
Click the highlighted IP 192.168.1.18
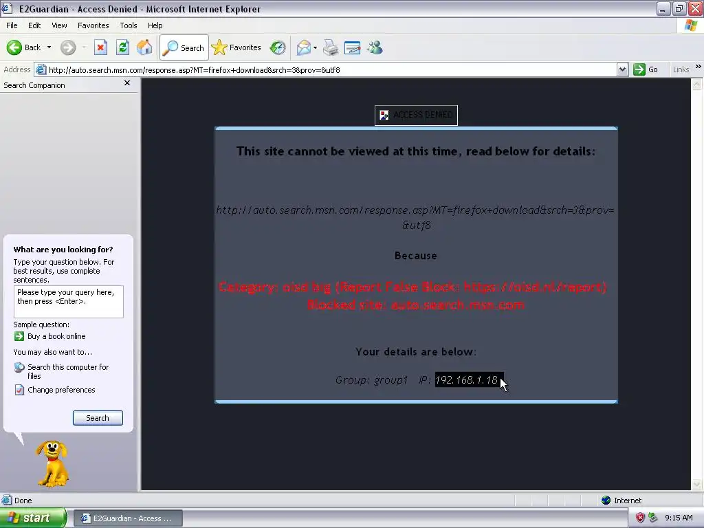pos(467,379)
